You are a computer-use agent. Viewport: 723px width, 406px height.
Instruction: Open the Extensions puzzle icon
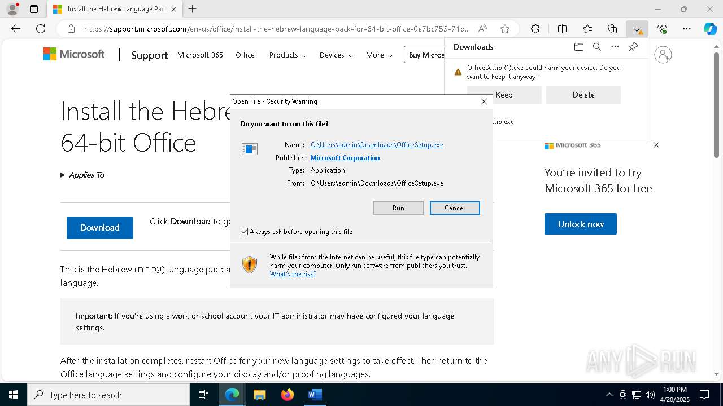point(535,29)
